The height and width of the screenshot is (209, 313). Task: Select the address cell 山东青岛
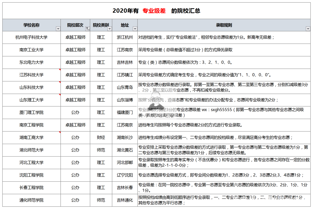pos(125,88)
